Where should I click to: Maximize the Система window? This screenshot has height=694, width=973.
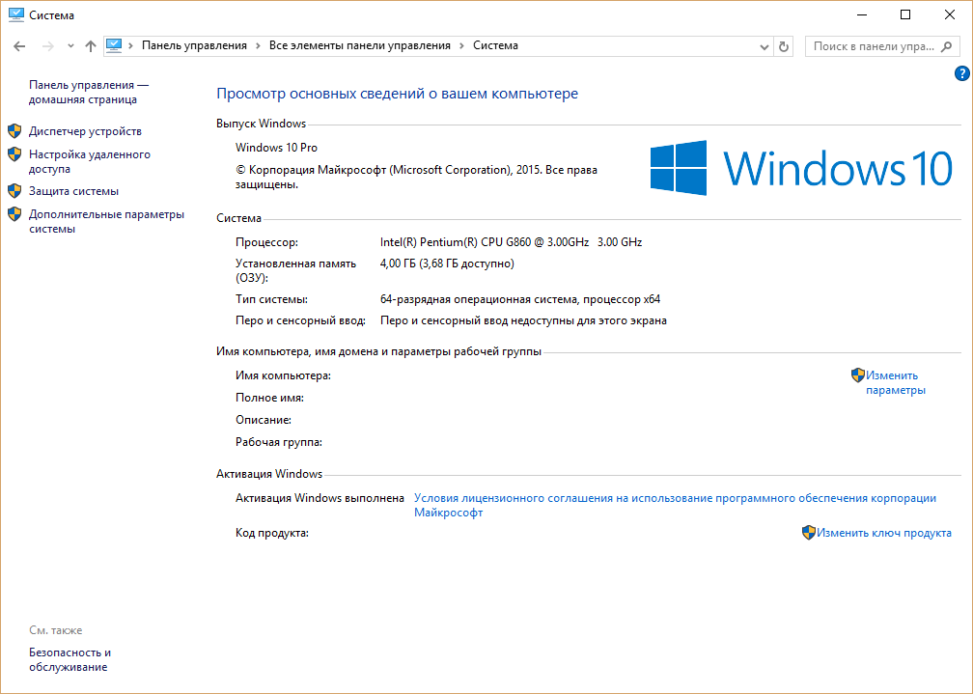[x=905, y=14]
